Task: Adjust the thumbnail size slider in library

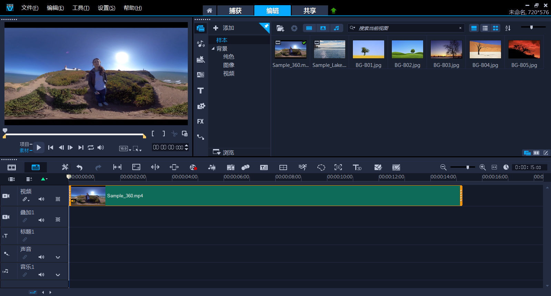Action: click(x=531, y=27)
